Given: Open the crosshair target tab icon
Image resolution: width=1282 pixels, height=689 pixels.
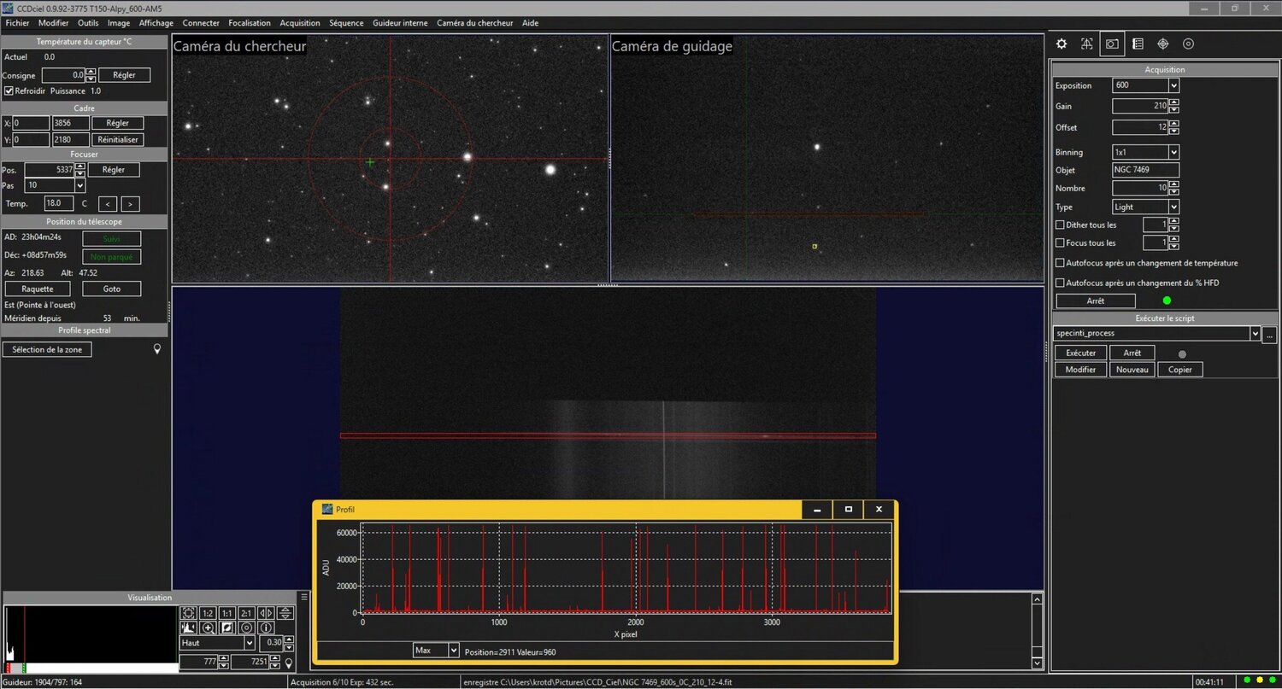Looking at the screenshot, I should pyautogui.click(x=1163, y=44).
